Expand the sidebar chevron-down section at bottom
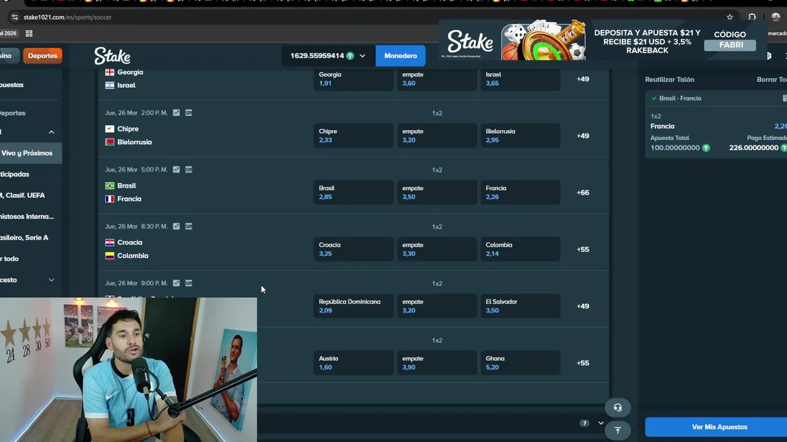Image resolution: width=787 pixels, height=442 pixels. point(52,280)
